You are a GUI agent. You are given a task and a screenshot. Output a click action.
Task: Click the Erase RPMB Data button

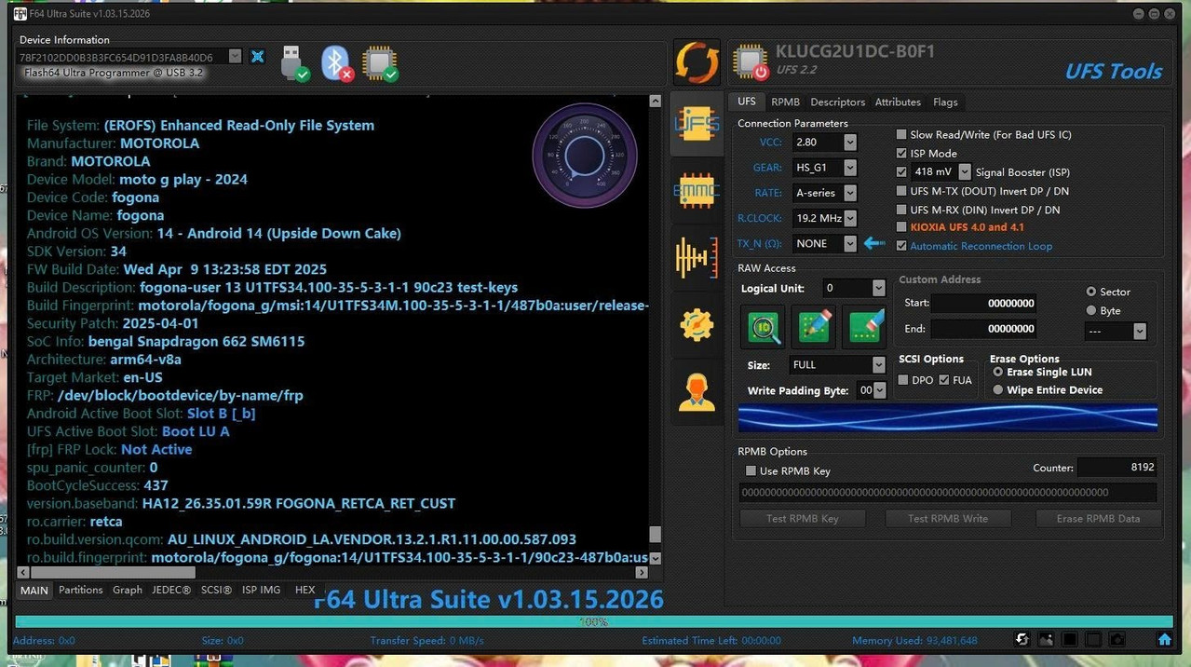click(x=1099, y=519)
